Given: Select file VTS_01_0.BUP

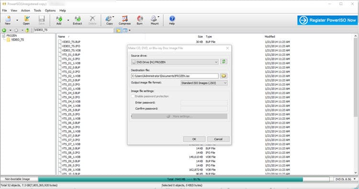Looking at the screenshot, I should click(71, 55).
